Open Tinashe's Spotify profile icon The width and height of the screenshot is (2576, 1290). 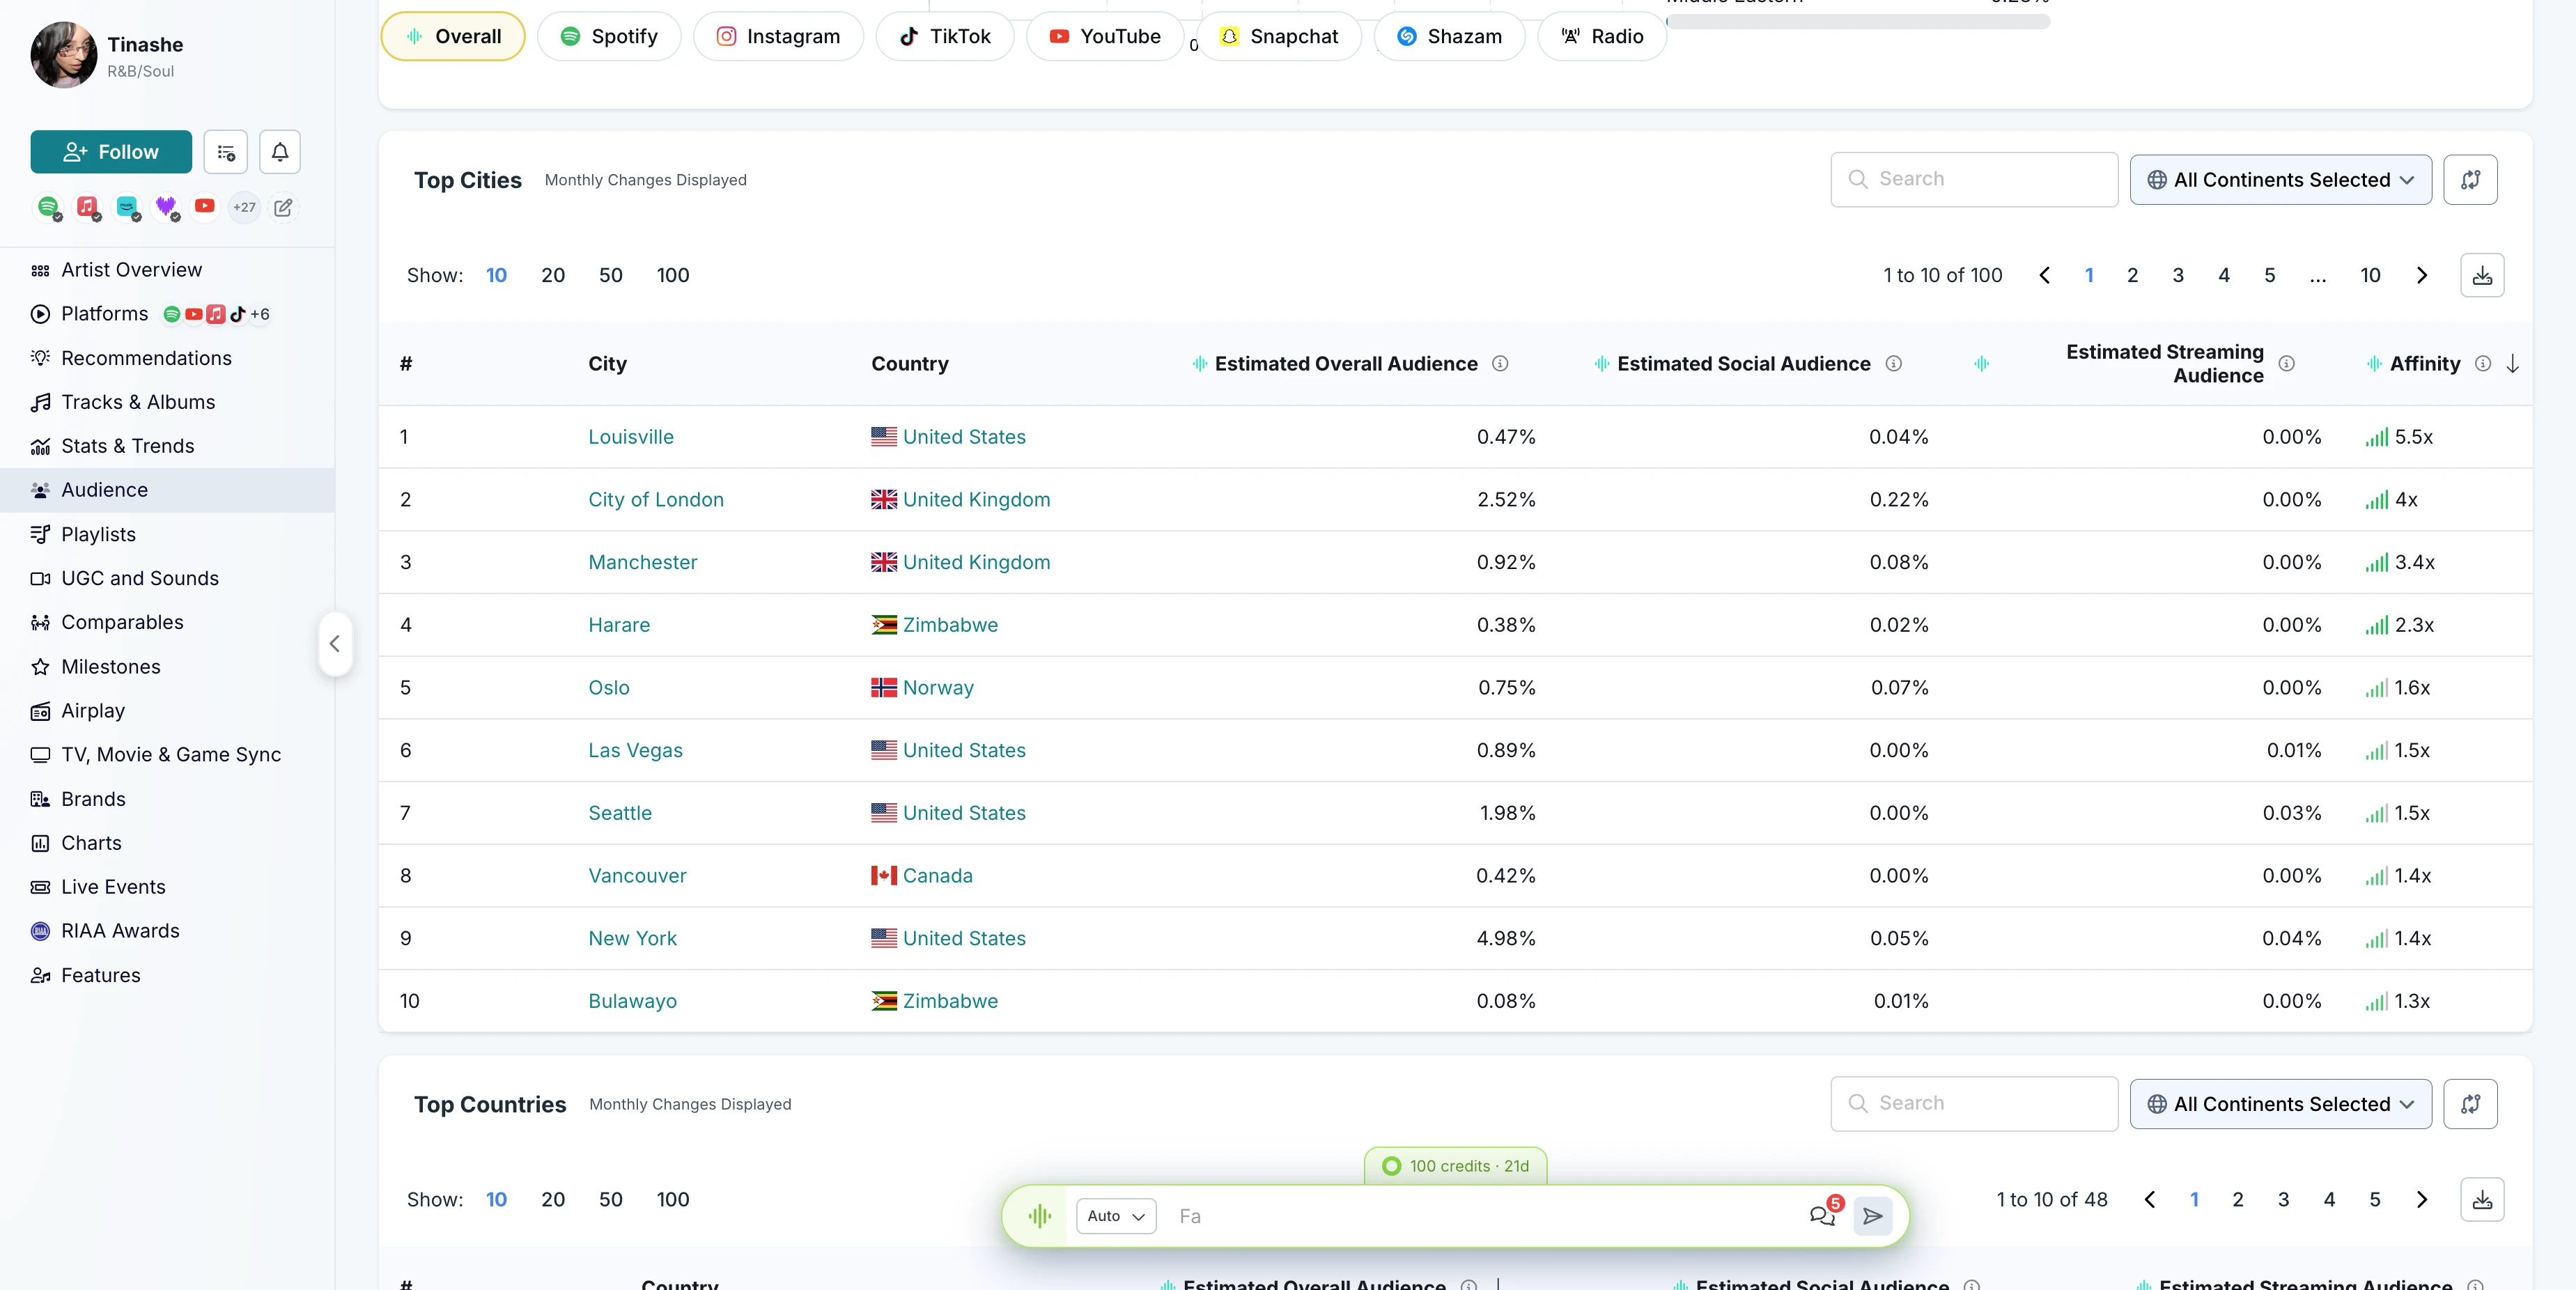[48, 207]
